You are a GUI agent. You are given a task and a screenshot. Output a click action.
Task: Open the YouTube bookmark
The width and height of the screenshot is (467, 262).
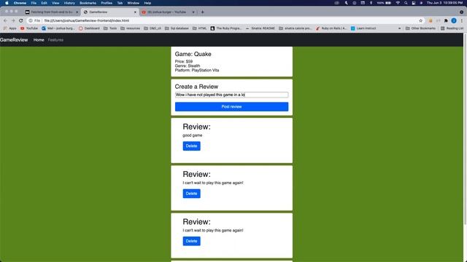[29, 28]
